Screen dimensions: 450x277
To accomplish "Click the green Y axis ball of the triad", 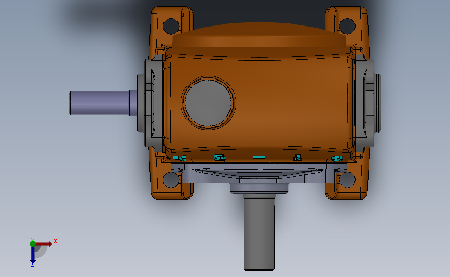I will coord(33,244).
